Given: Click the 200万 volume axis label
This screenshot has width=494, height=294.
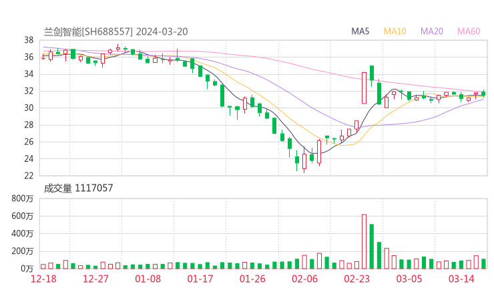Looking at the screenshot, I should tap(23, 251).
